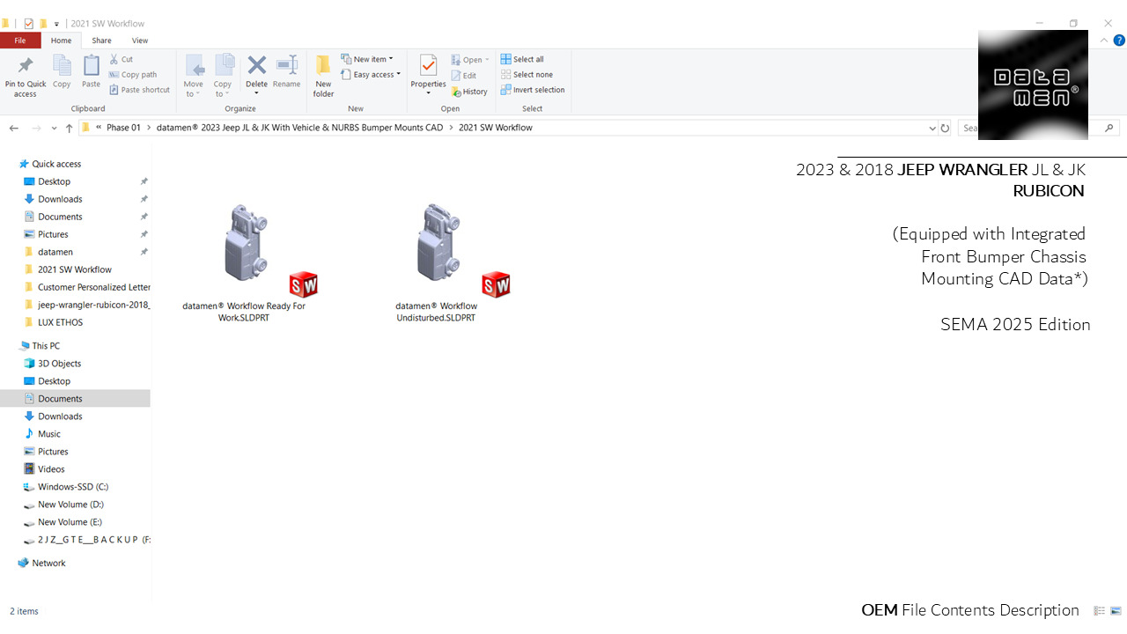Screen dimensions: 1127x634
Task: Click History in the Open group
Action: pyautogui.click(x=469, y=92)
